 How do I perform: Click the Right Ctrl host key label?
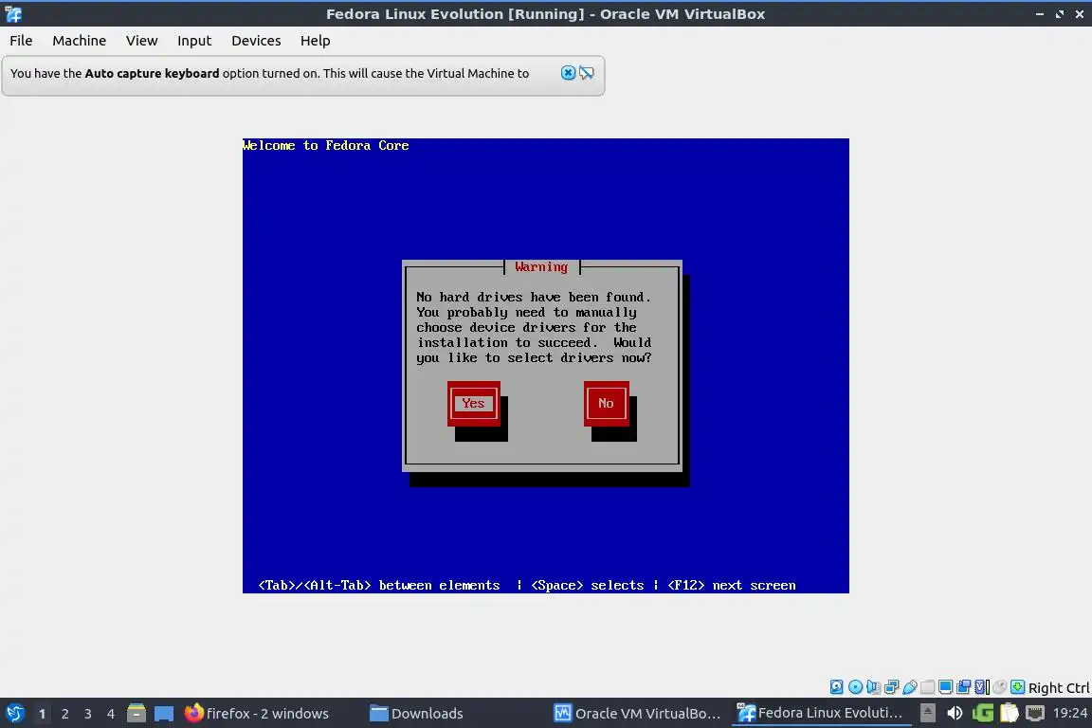[x=1059, y=687]
